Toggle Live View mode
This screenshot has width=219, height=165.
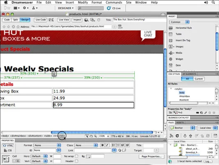point(64,20)
